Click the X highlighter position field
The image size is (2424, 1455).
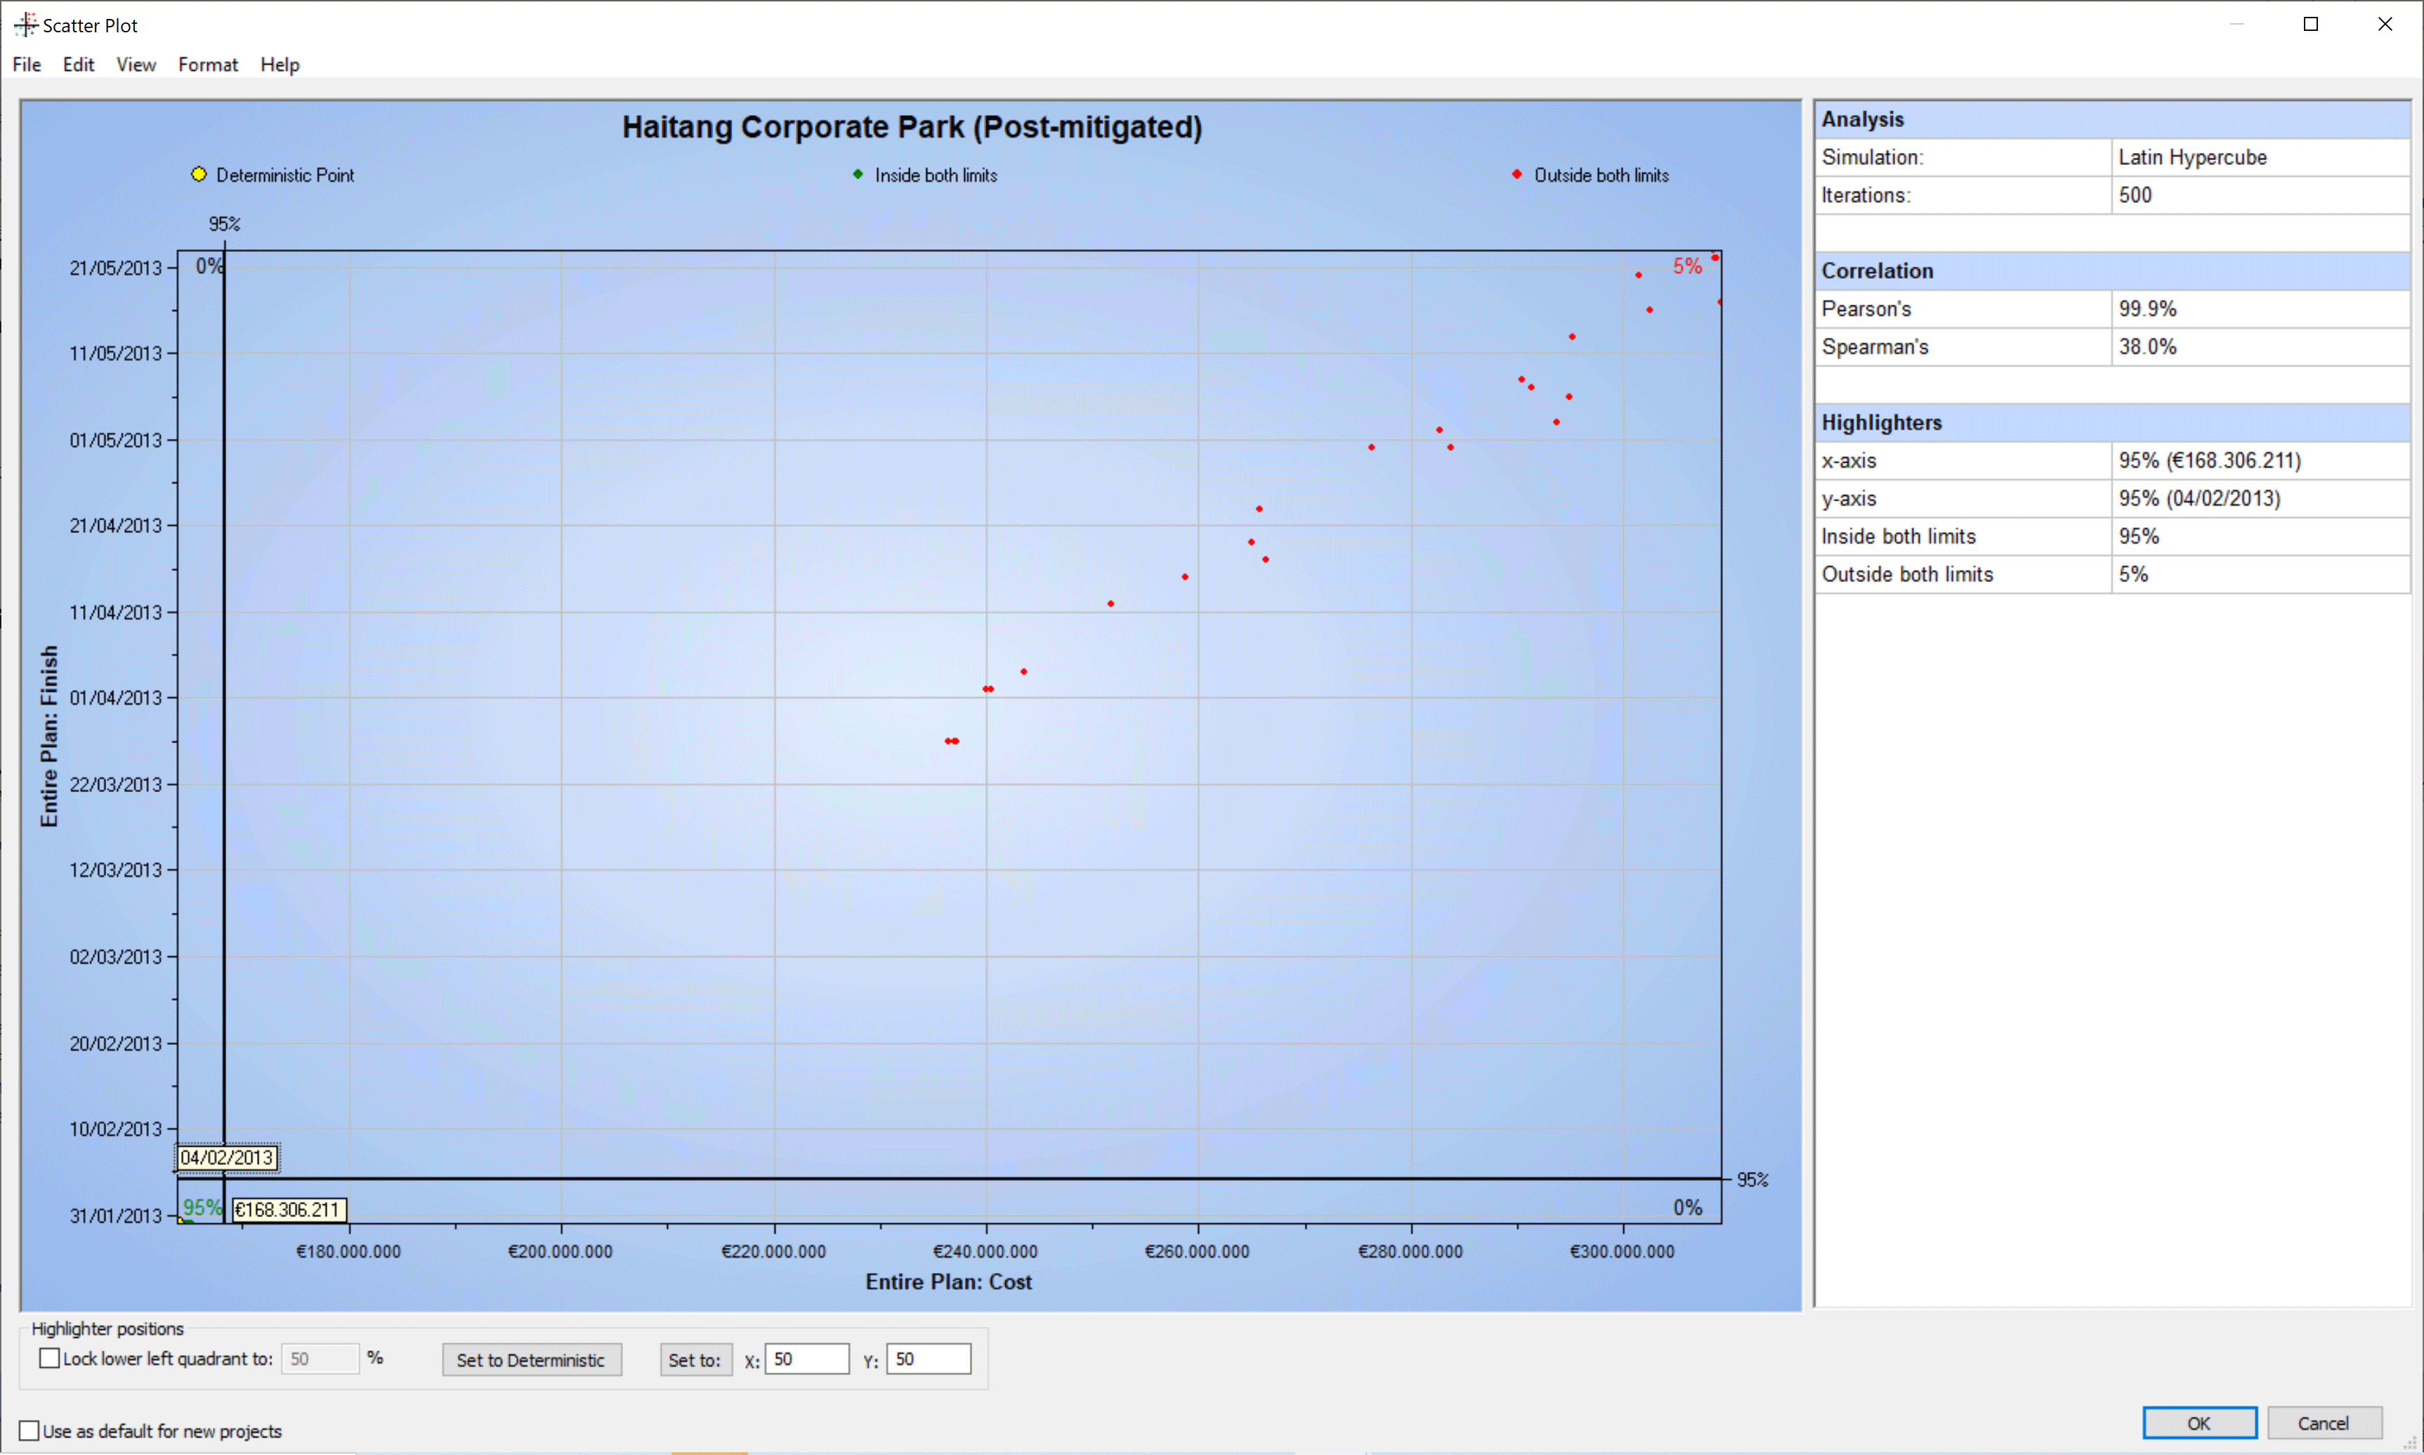(806, 1359)
